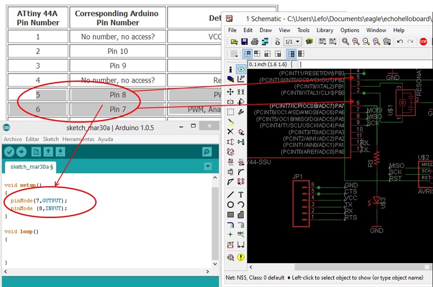
Task: Redo the EAGLE action
Action: pos(410,42)
